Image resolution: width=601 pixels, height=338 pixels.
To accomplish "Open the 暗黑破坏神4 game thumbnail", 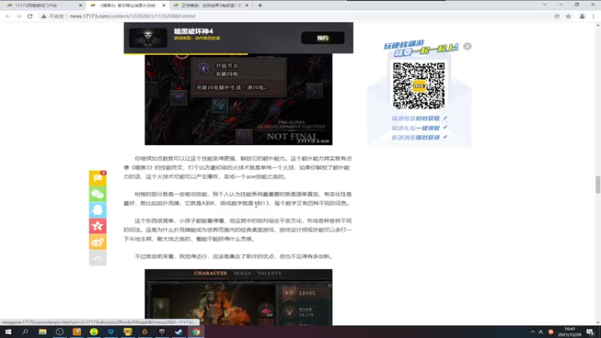I will [148, 38].
